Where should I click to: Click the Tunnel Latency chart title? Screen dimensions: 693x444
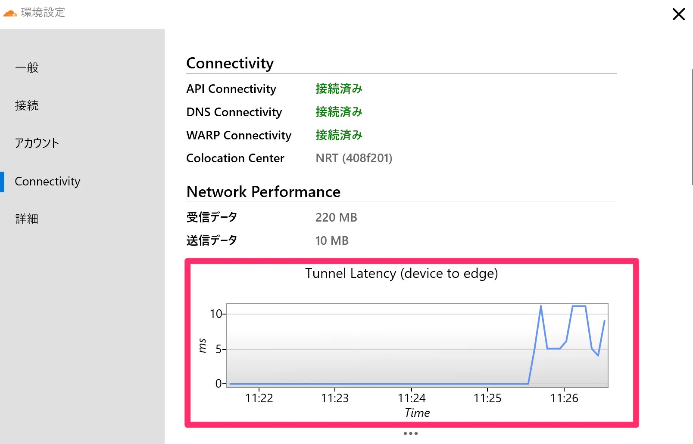tap(402, 274)
